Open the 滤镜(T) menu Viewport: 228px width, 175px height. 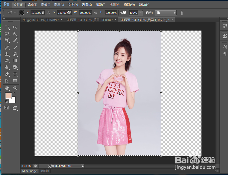tap(101, 5)
